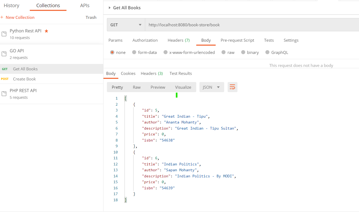Click the isbn value "54639"

[x=167, y=188]
